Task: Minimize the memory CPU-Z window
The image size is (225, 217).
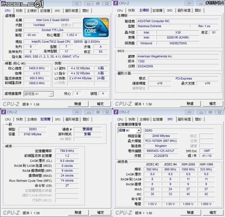Action: pyautogui.click(x=89, y=112)
